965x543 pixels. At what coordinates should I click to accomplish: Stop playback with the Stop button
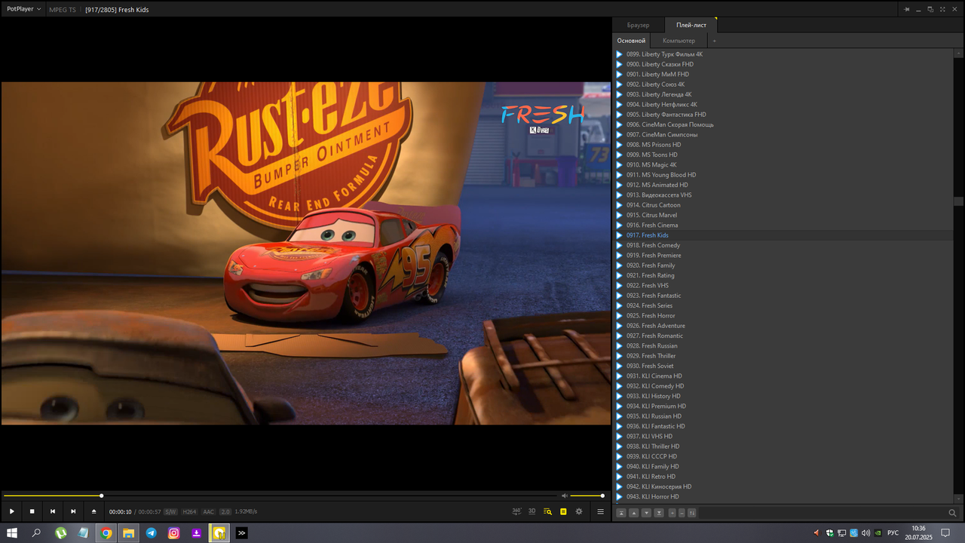[x=32, y=511]
